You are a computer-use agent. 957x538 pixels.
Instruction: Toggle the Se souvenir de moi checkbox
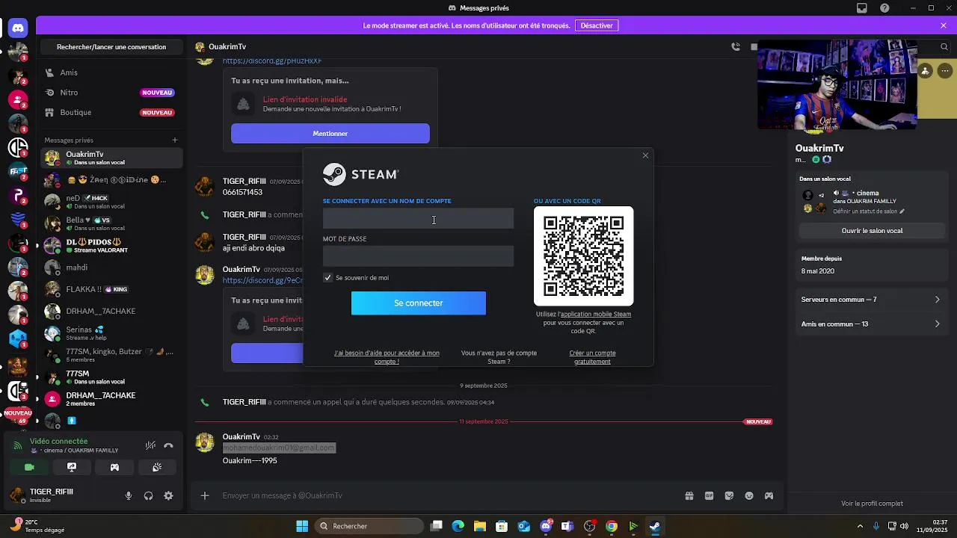327,277
